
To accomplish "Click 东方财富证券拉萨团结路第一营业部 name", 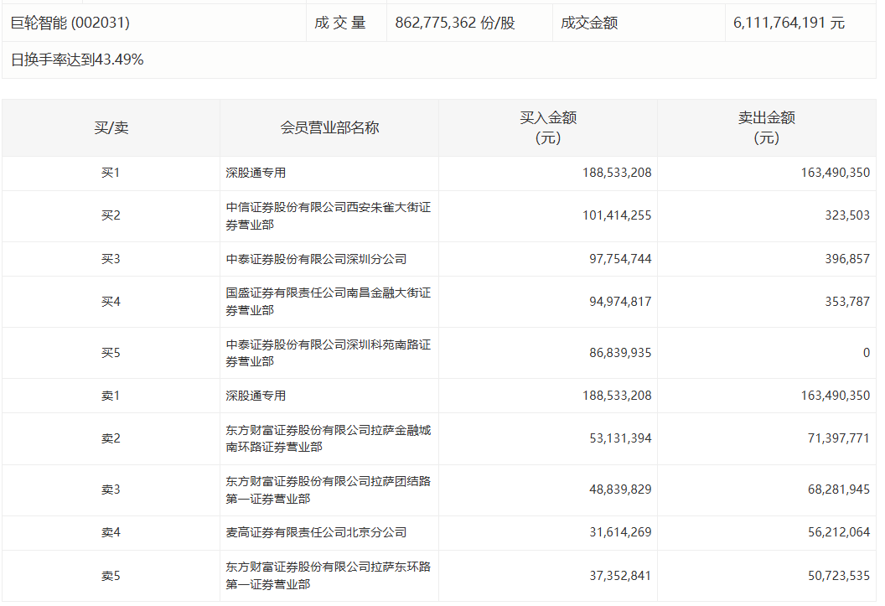I will tap(329, 489).
